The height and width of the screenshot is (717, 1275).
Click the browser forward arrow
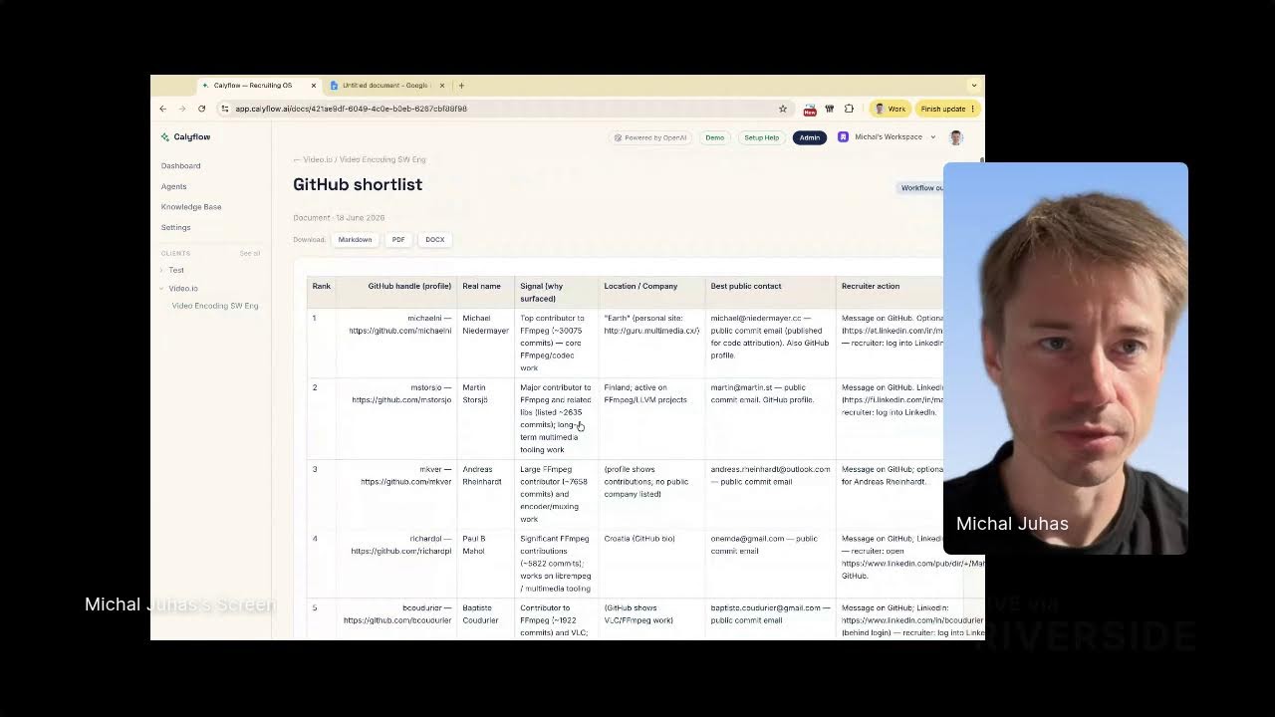(x=182, y=109)
